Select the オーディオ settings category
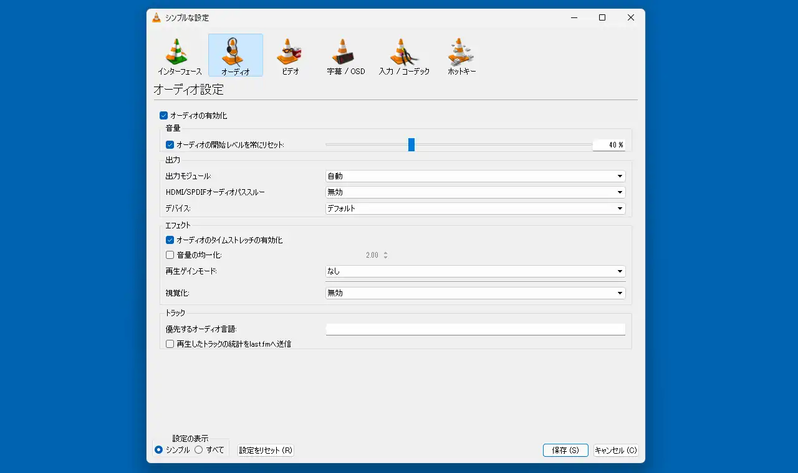Screen dimensions: 798x473 (x=236, y=55)
